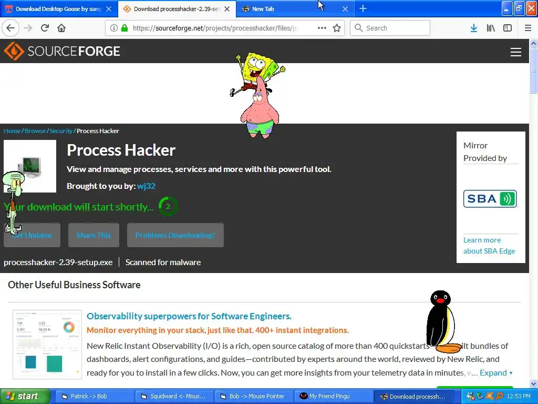Go to the Home breadcrumb link
Image resolution: width=538 pixels, height=404 pixels.
click(x=12, y=131)
